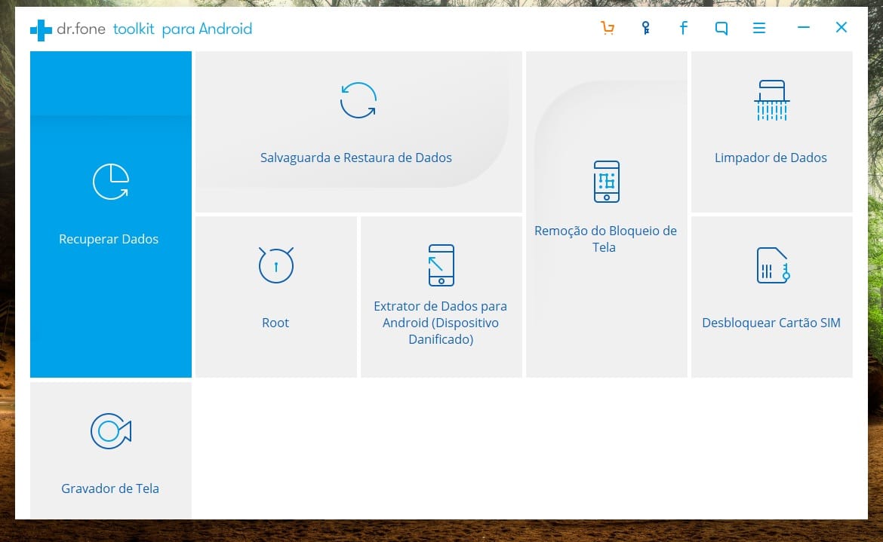Click the toolkit para Android title text
This screenshot has width=883, height=542.
pyautogui.click(x=183, y=29)
